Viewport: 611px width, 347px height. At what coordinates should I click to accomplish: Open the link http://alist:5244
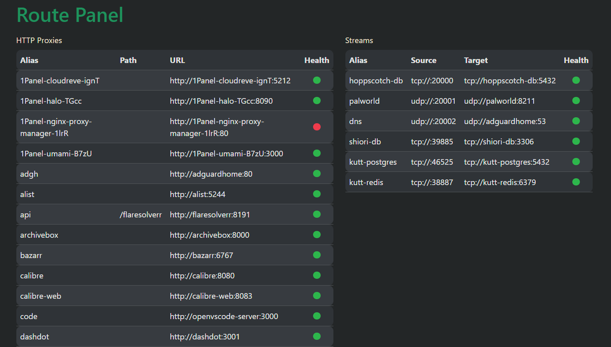pos(197,194)
